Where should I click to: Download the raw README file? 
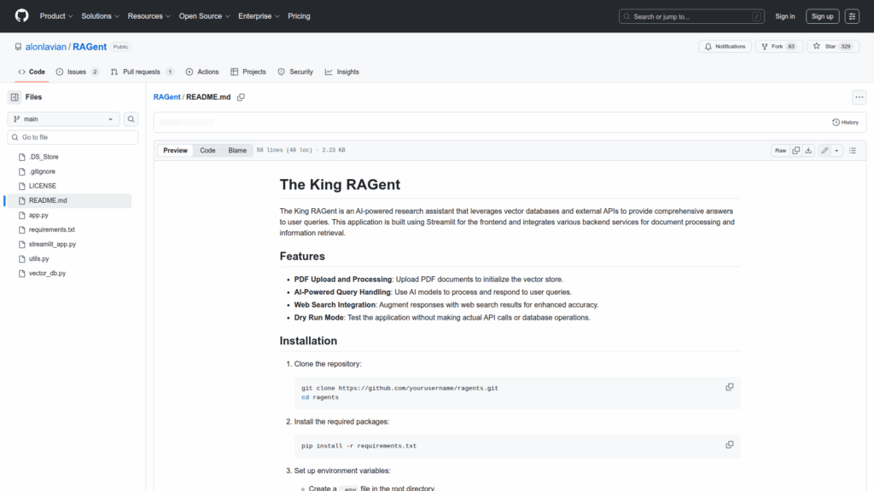click(x=808, y=150)
